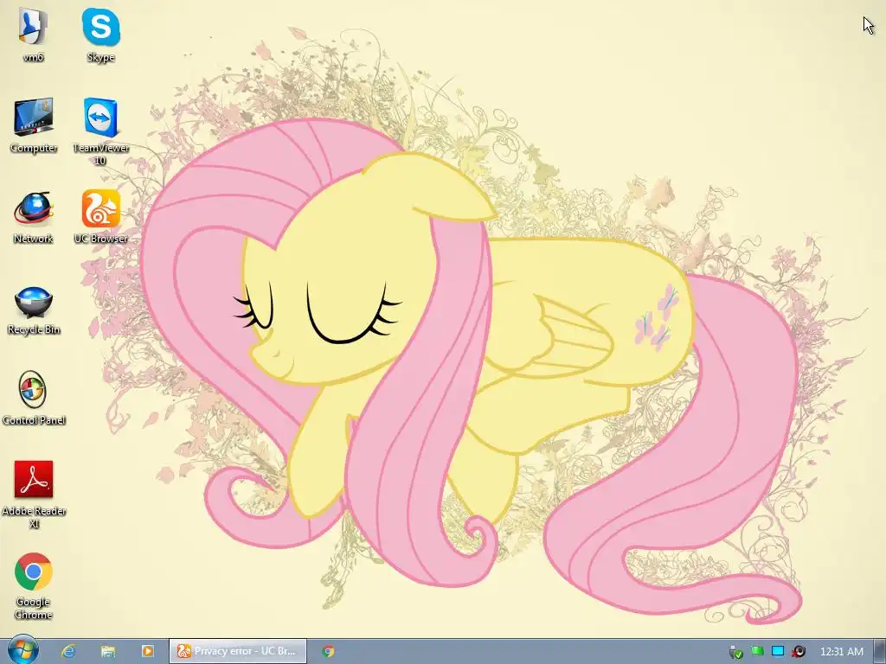Select the TeamViewer 10 shortcut
The width and height of the screenshot is (886, 664).
pos(100,131)
